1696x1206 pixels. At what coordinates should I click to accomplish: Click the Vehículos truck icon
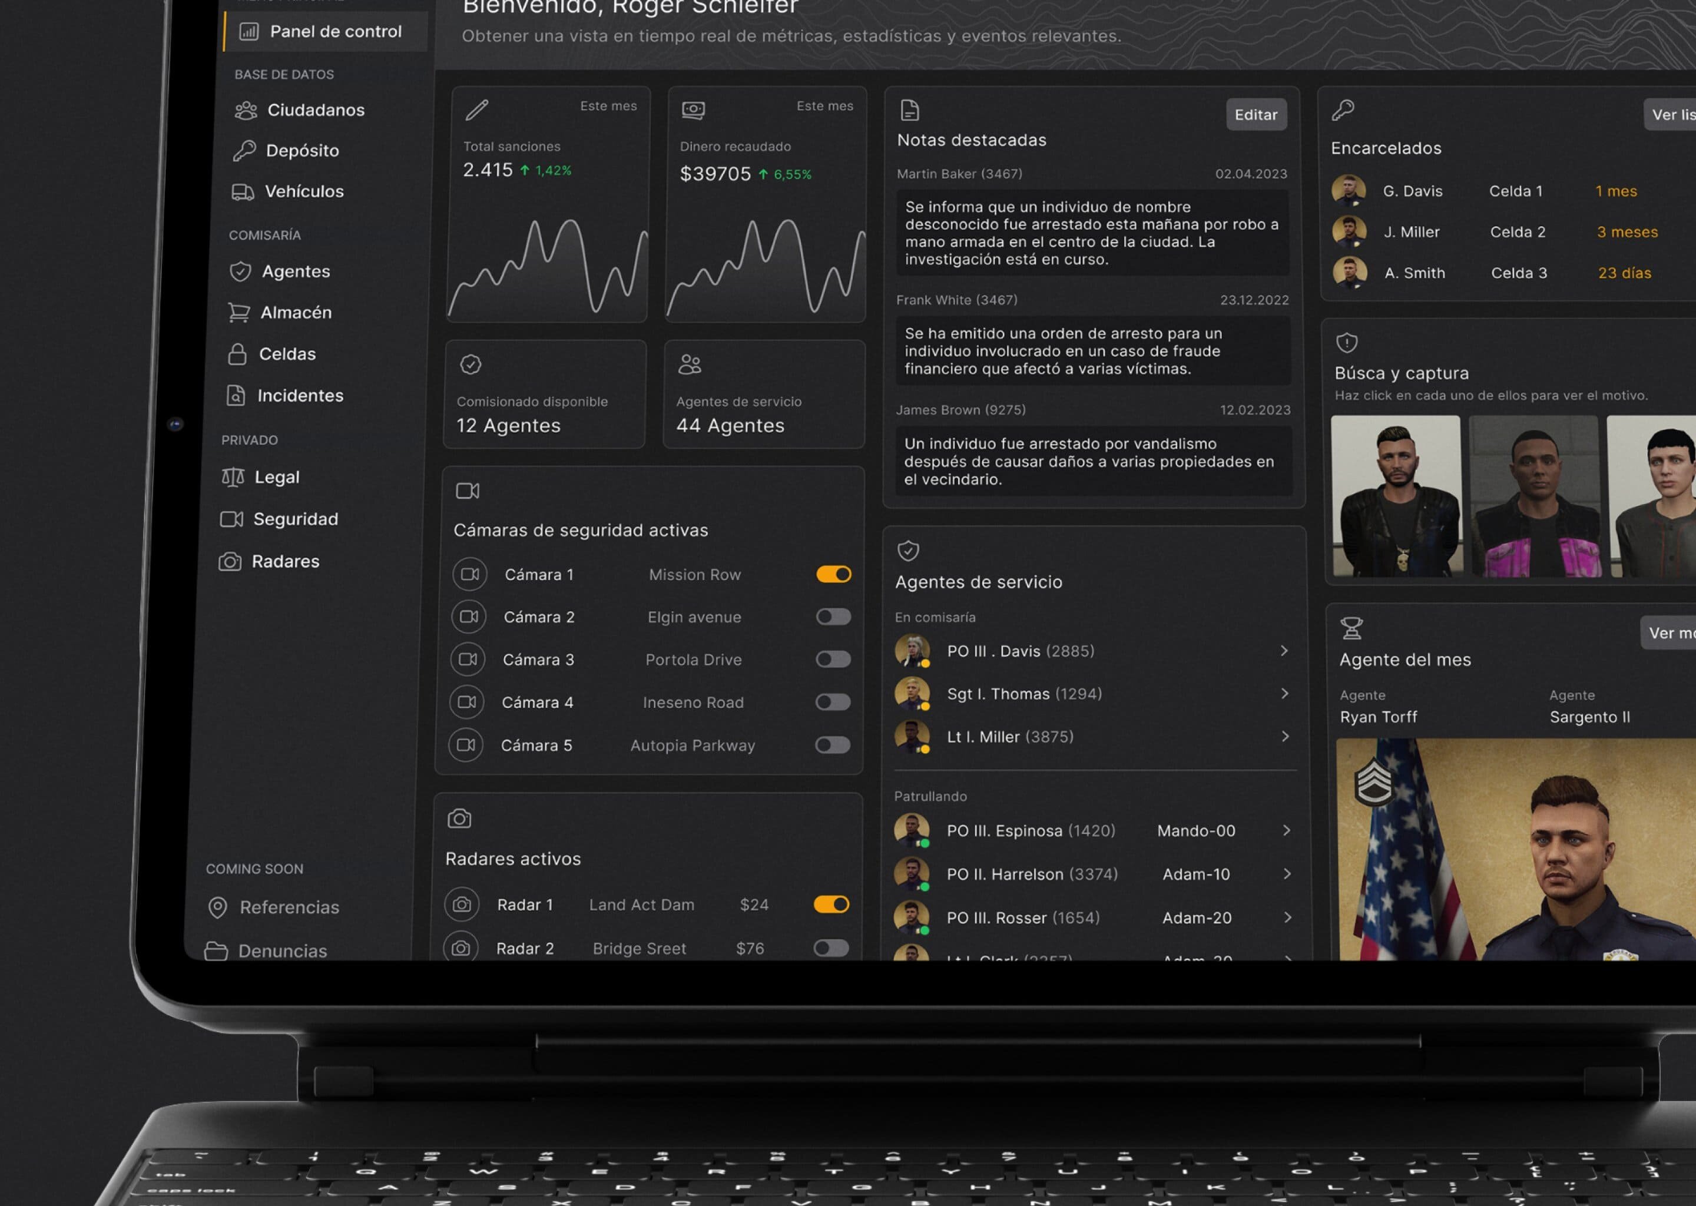click(x=243, y=191)
